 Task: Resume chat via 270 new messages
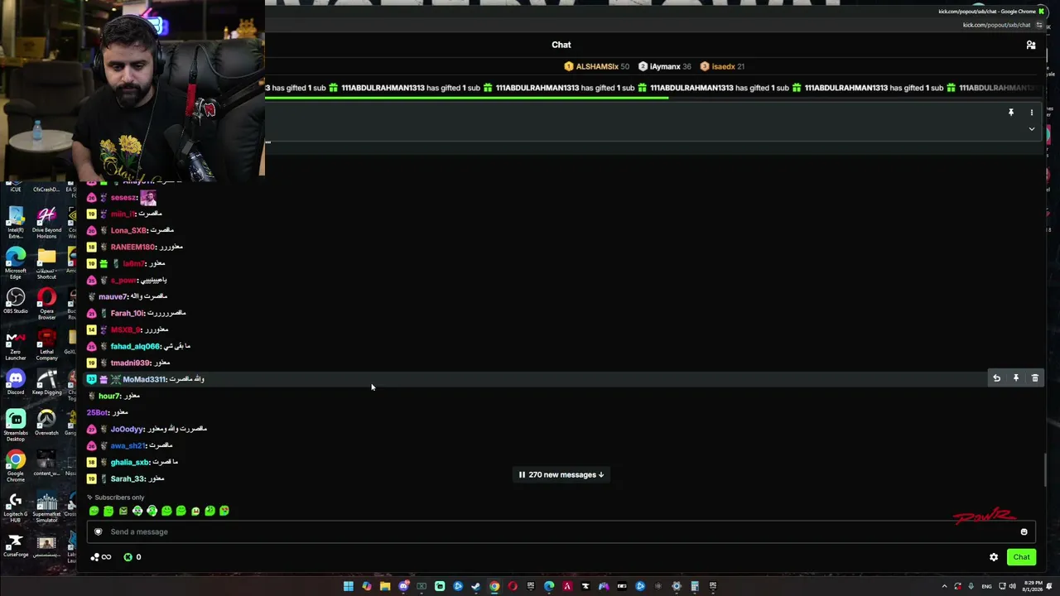[x=562, y=474]
